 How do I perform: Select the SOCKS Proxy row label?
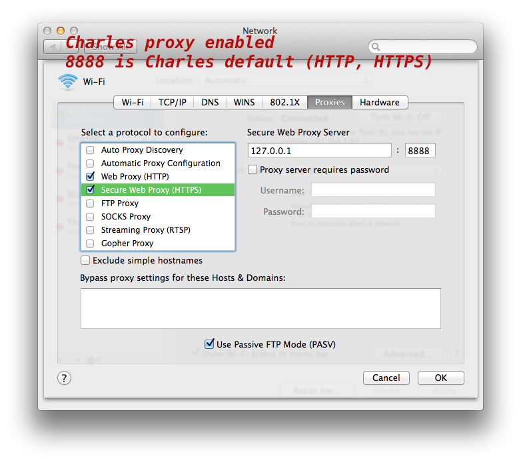[x=126, y=217]
